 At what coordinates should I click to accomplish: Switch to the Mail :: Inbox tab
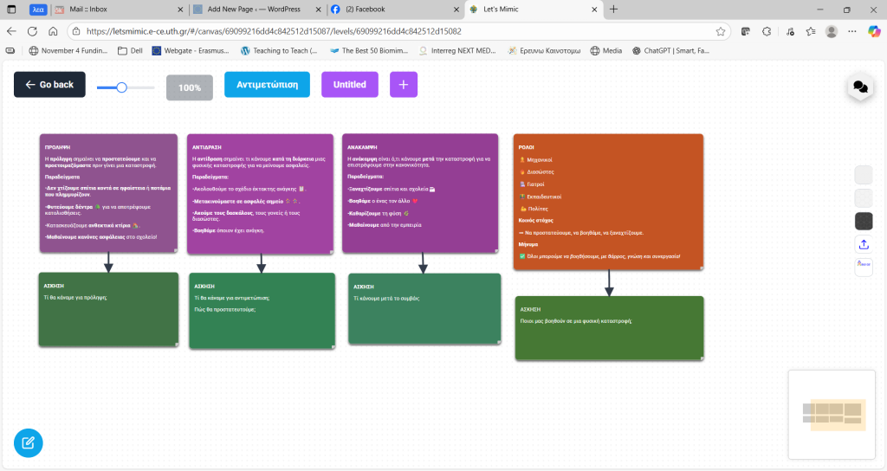tap(119, 10)
